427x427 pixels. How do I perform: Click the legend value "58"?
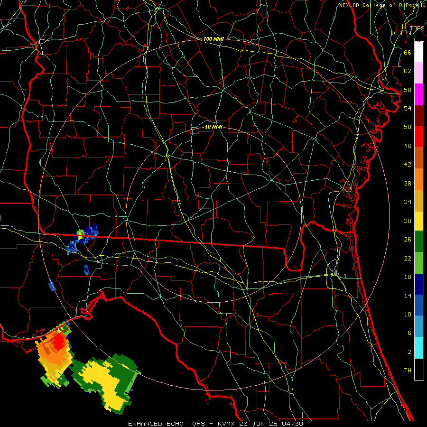408,90
